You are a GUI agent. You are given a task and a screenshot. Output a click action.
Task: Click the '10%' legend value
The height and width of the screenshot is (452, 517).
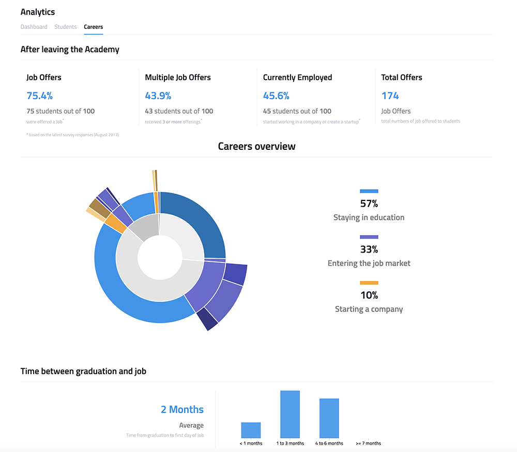pyautogui.click(x=369, y=295)
